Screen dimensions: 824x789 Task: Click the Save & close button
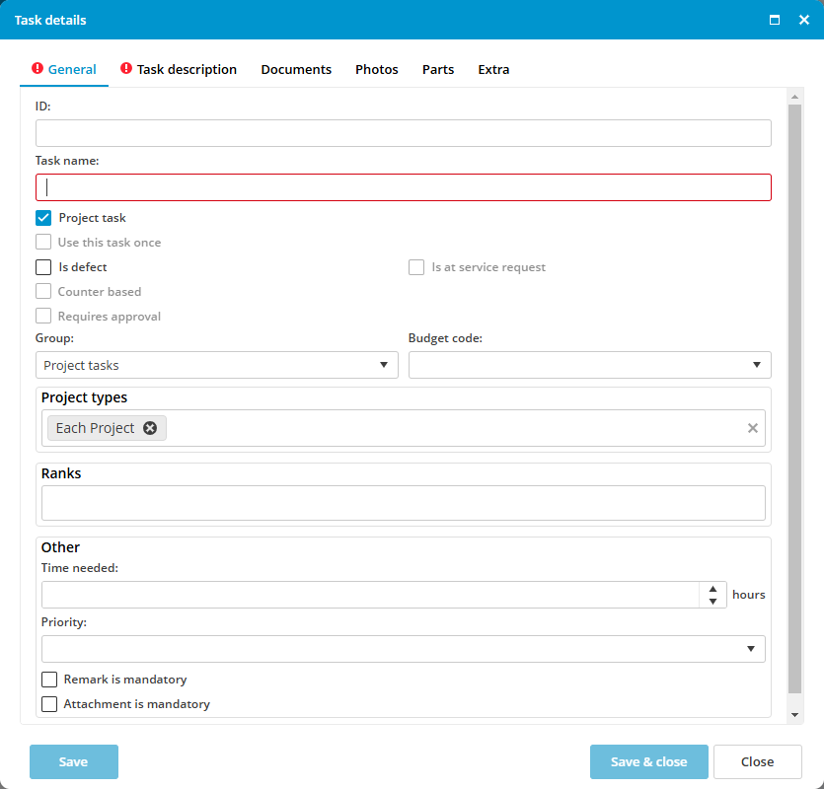point(649,761)
